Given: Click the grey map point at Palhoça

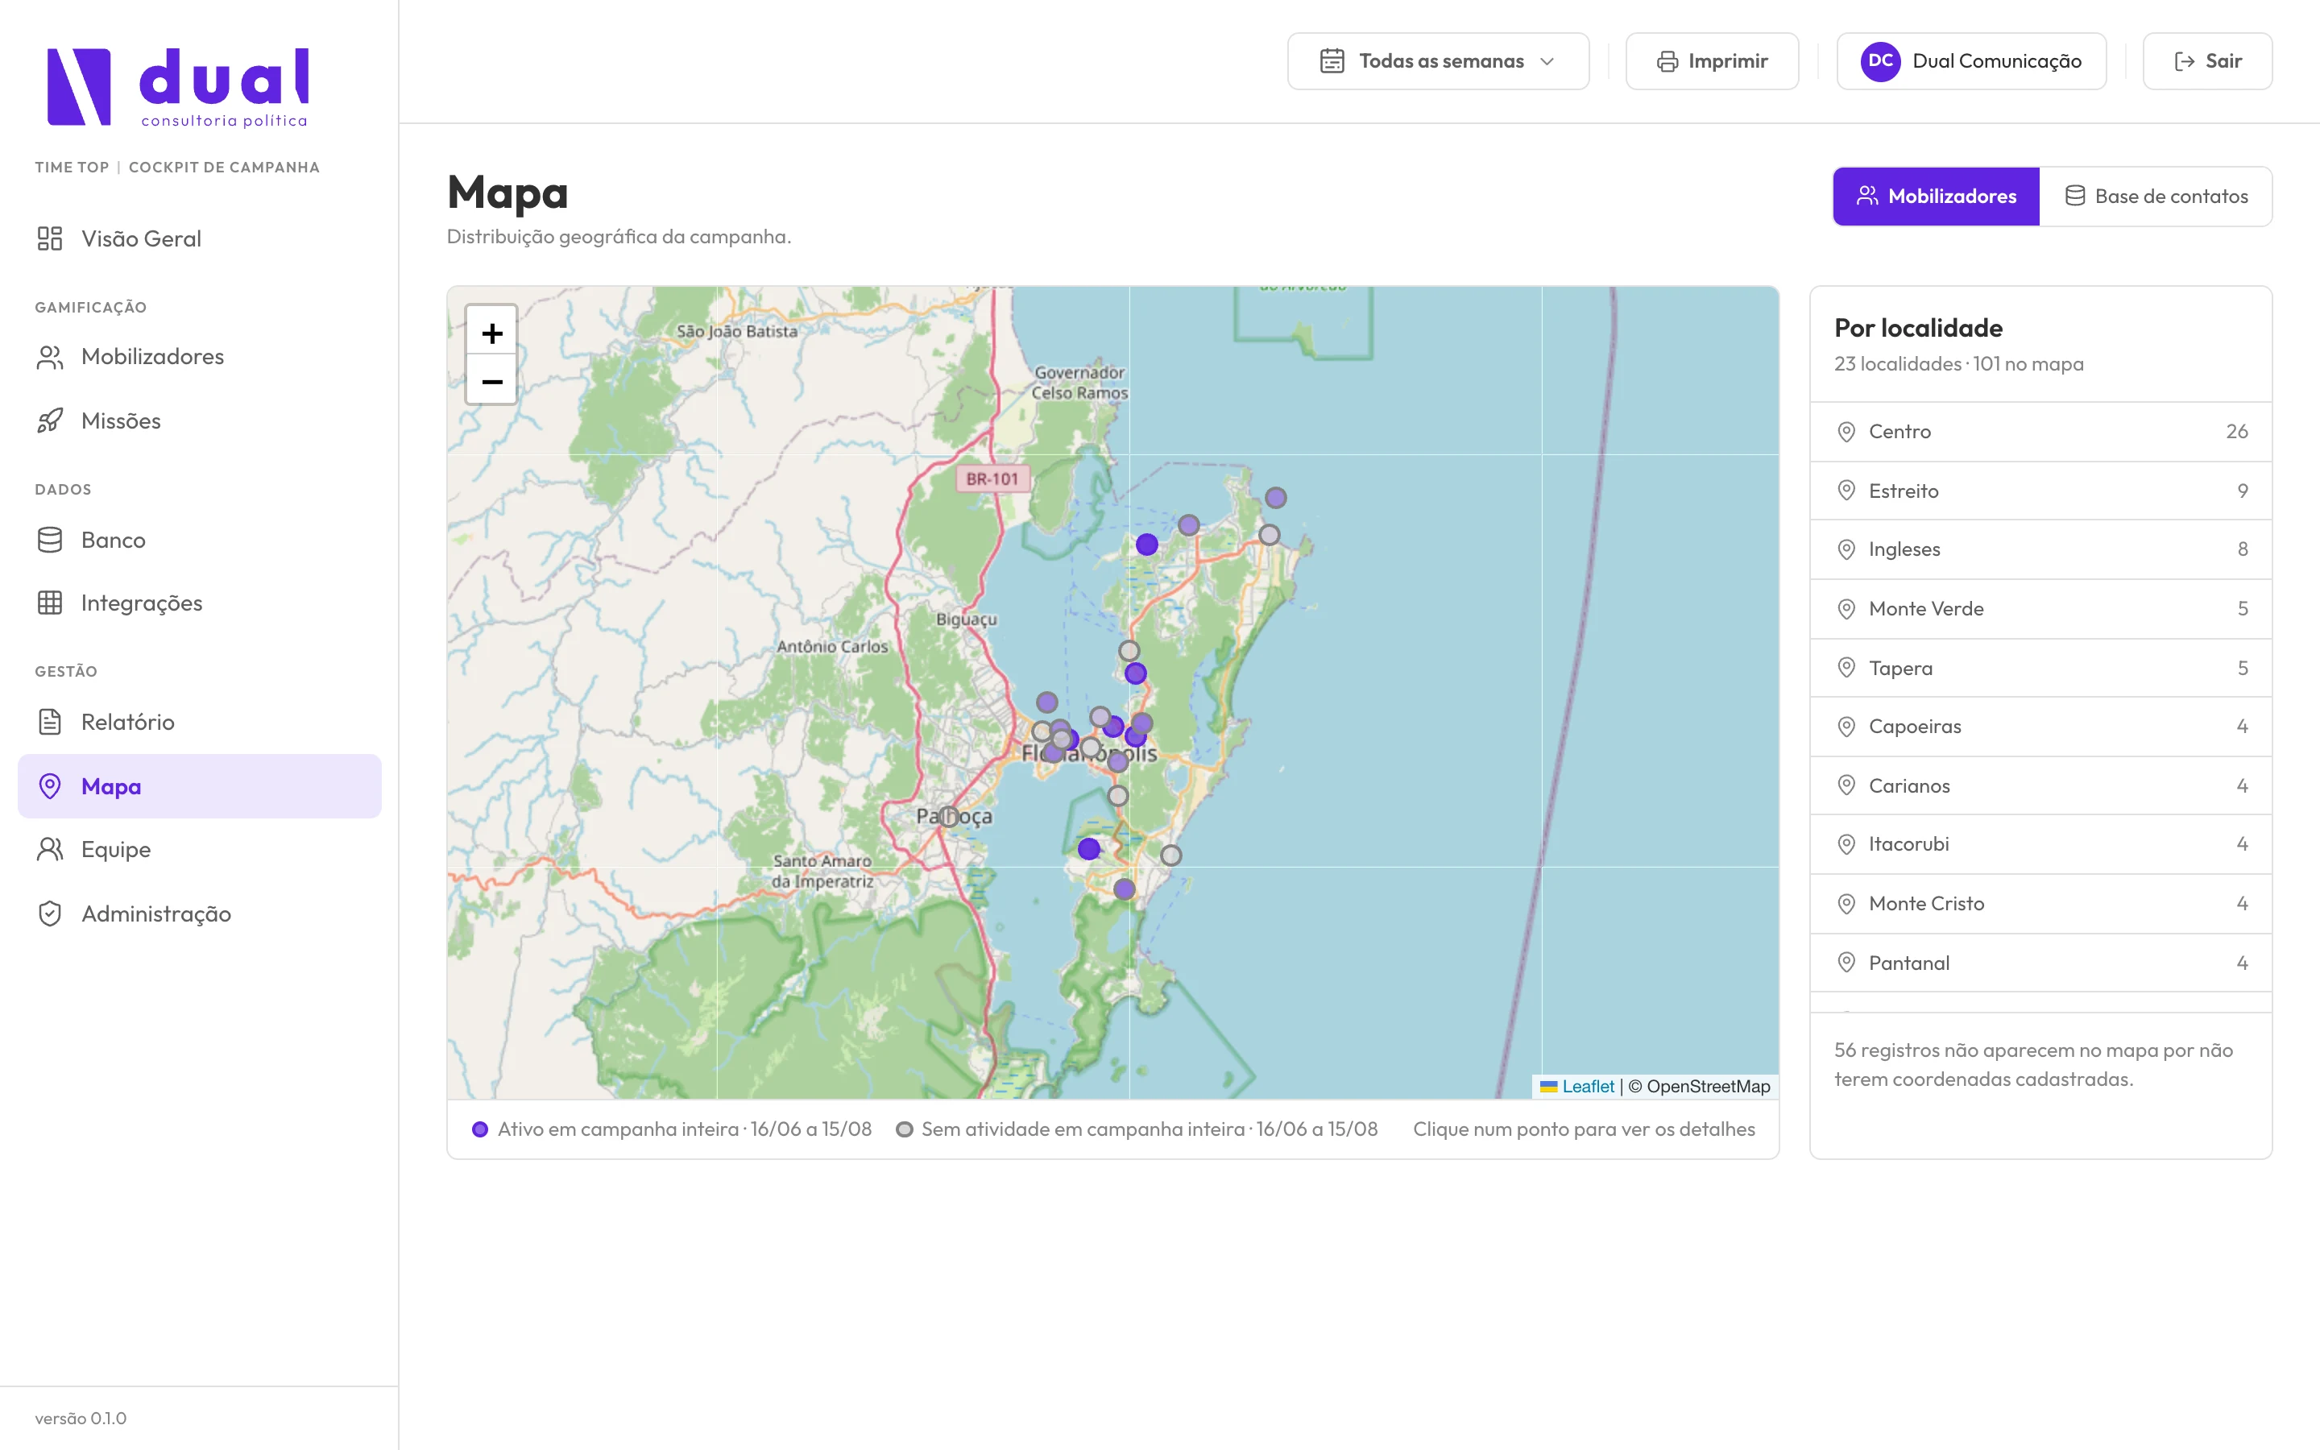Looking at the screenshot, I should [x=948, y=817].
